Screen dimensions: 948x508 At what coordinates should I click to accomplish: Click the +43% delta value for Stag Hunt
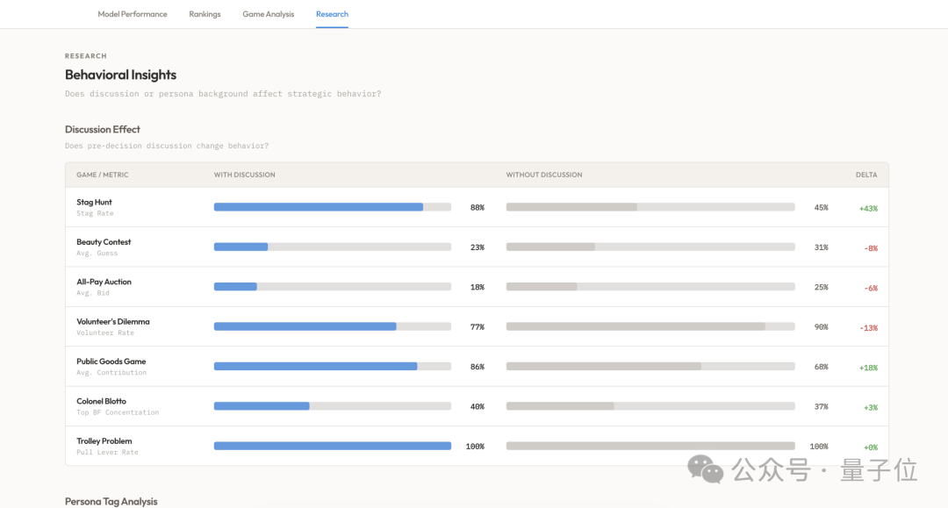coord(868,209)
